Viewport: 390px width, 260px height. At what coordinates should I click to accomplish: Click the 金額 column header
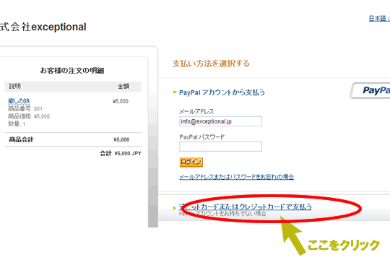pyautogui.click(x=123, y=87)
